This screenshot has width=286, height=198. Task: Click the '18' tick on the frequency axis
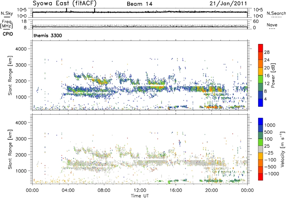click(24, 21)
